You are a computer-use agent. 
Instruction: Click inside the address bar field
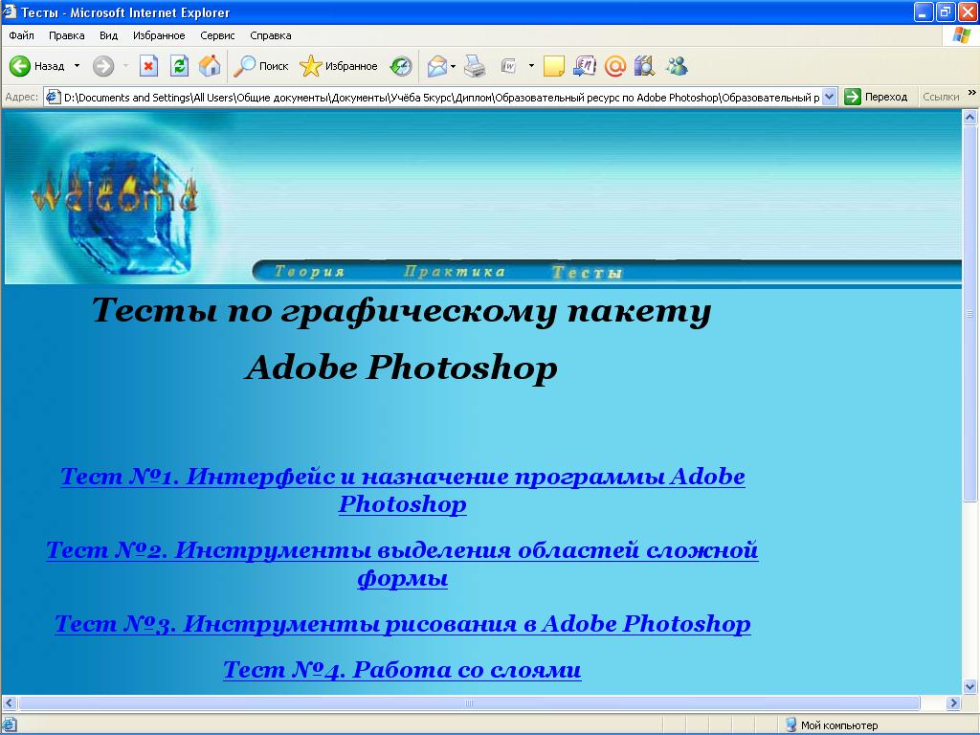[x=441, y=97]
